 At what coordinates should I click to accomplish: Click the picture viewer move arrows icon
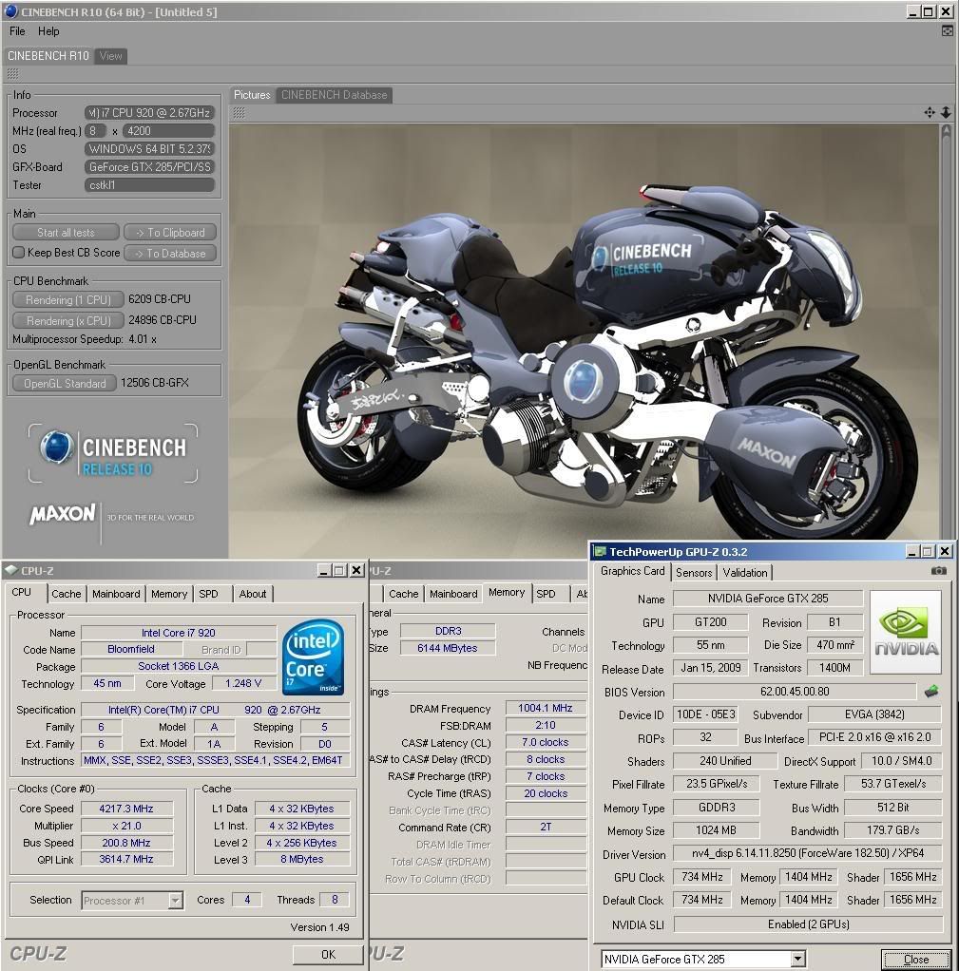930,112
